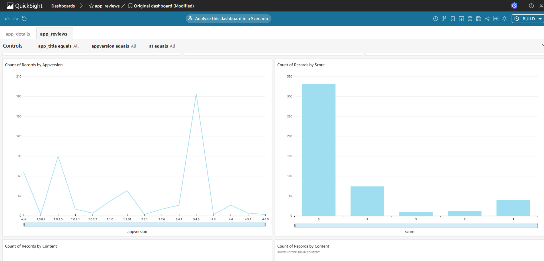
Task: Click the appversion chart range slider
Action: (x=144, y=225)
